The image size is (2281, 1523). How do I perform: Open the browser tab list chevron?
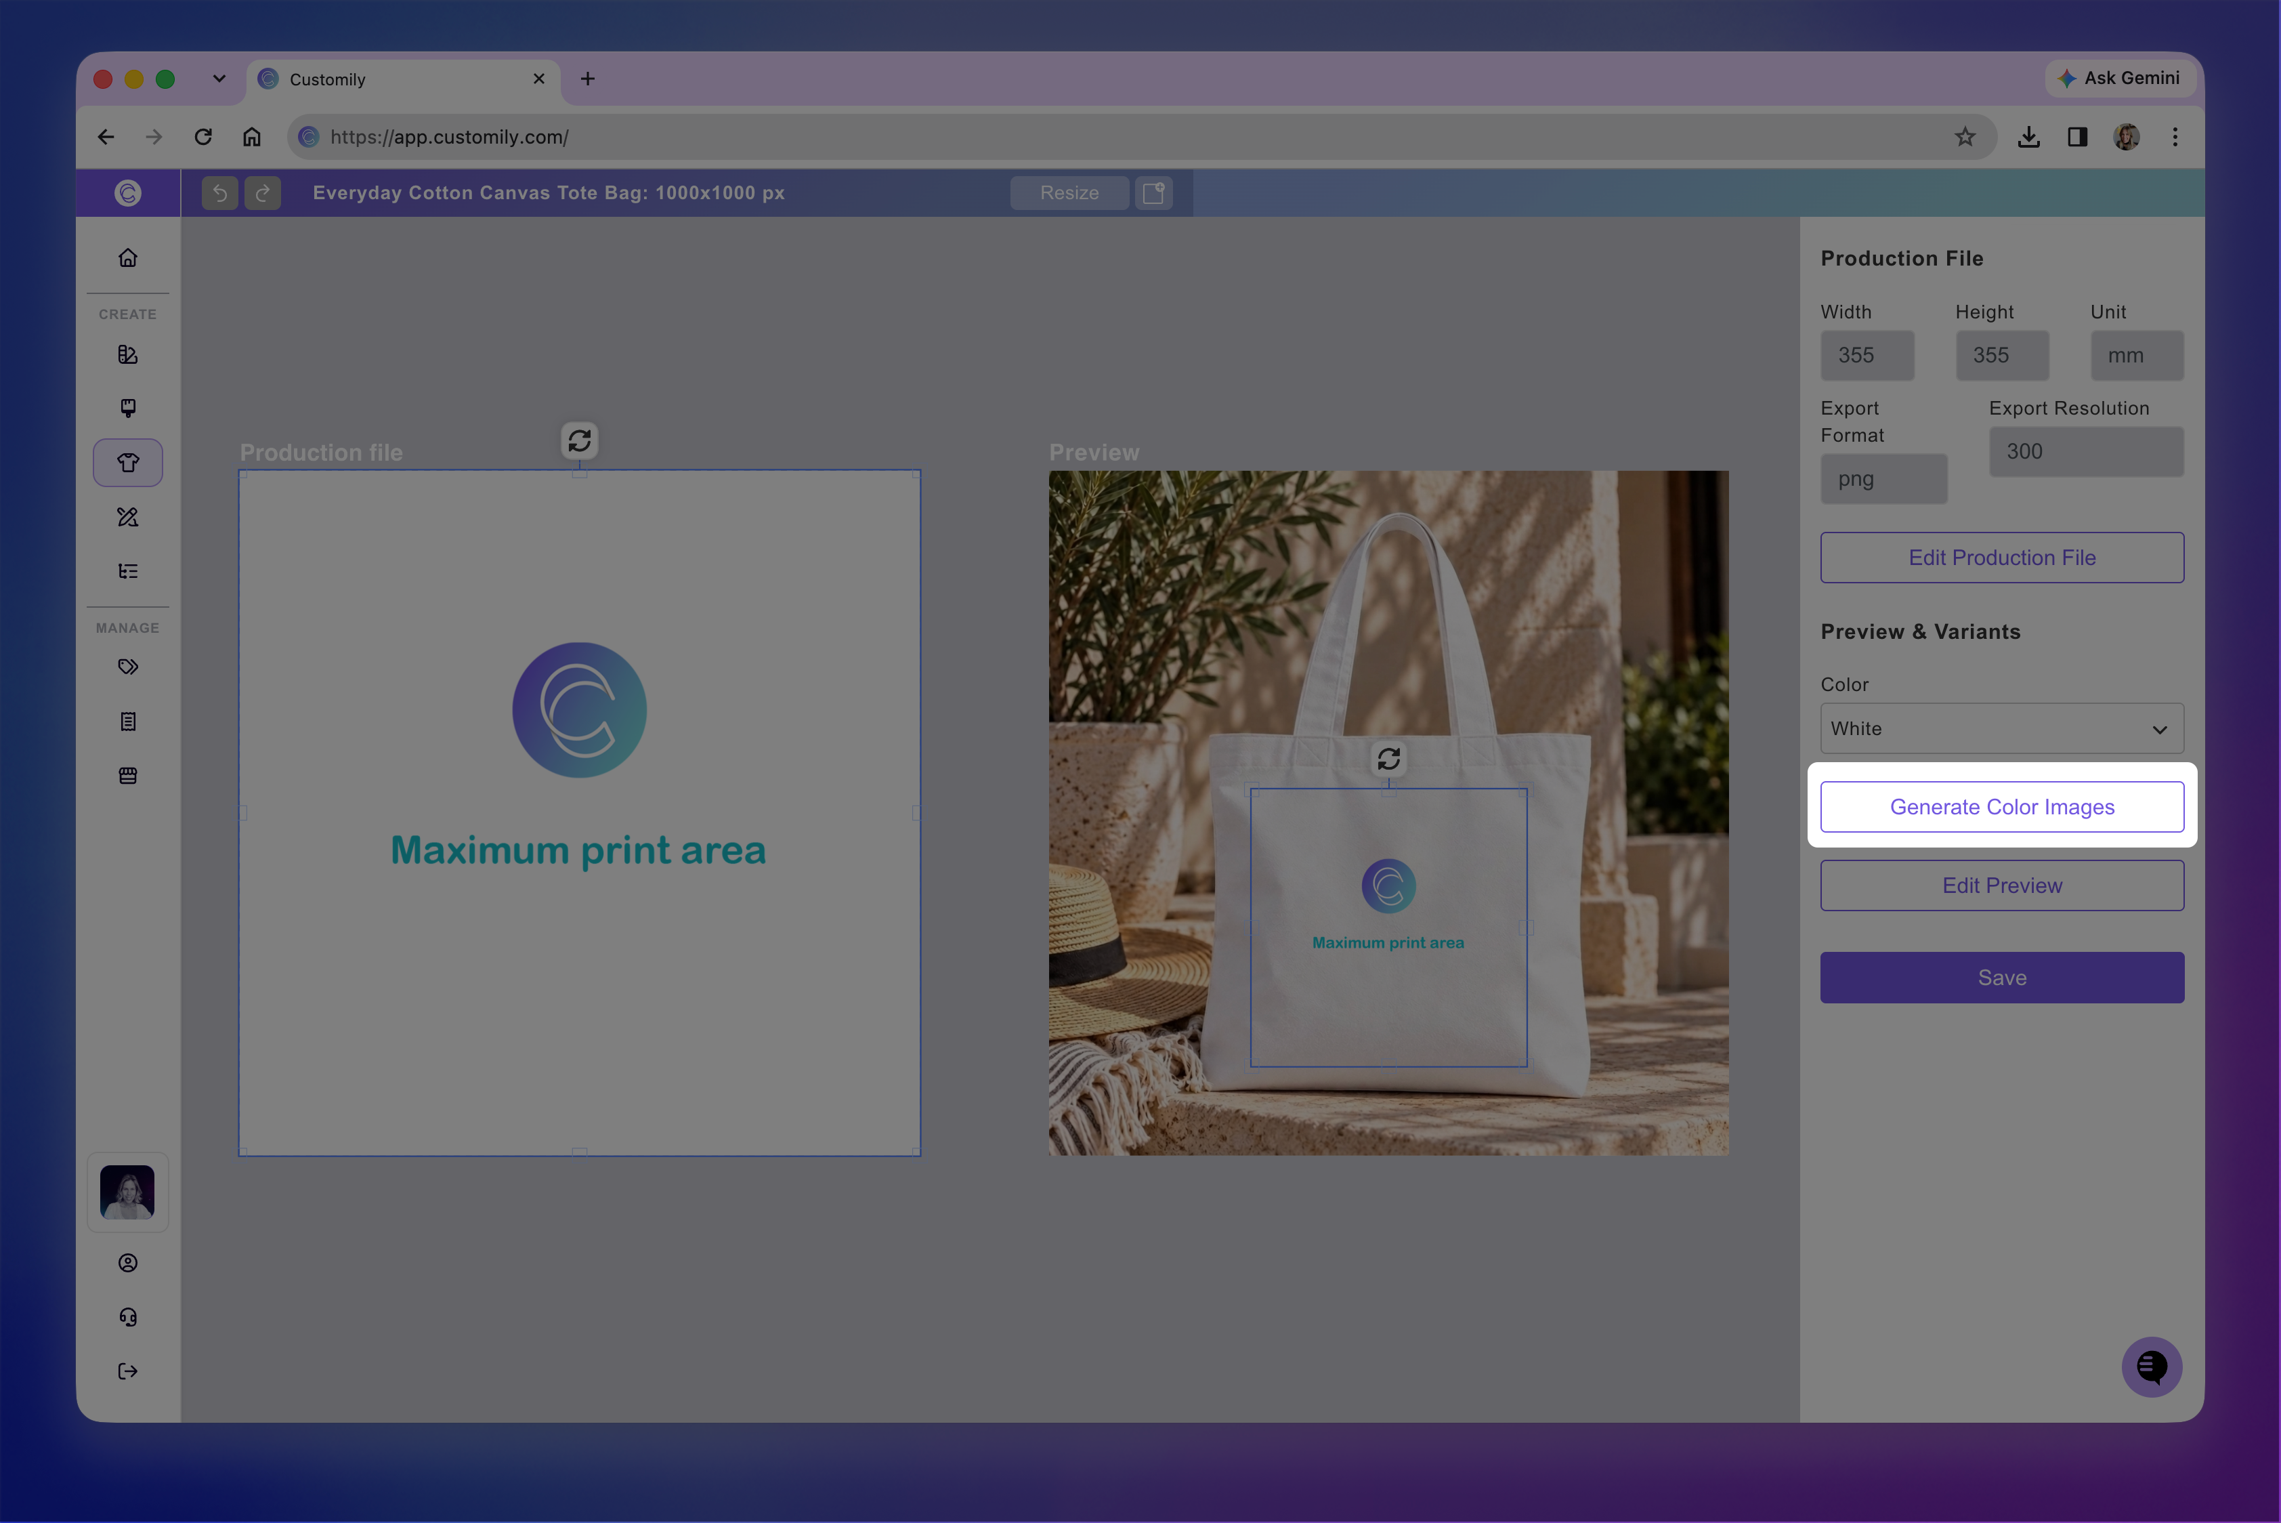pos(219,79)
